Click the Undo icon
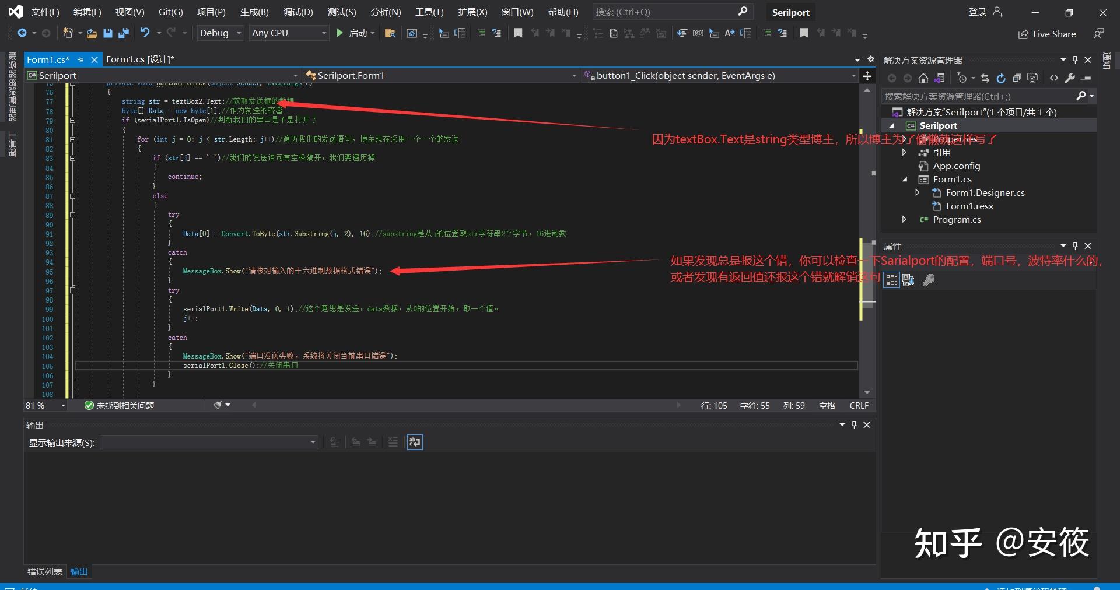This screenshot has width=1120, height=590. 145,33
